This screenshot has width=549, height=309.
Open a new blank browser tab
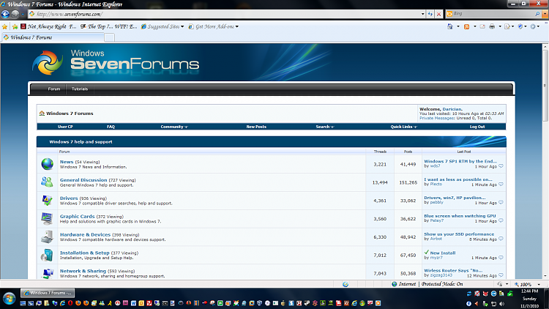coord(109,38)
